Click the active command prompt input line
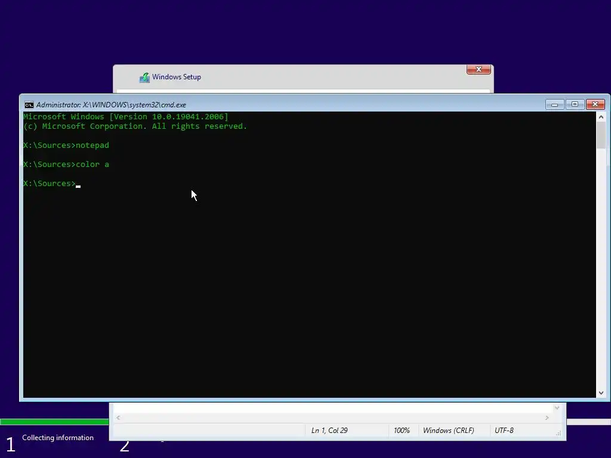Screen dimensions: 611x458 point(52,184)
